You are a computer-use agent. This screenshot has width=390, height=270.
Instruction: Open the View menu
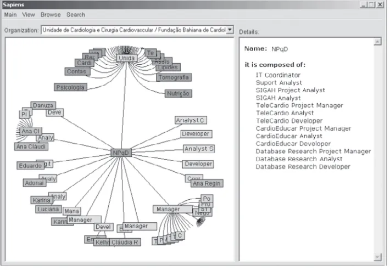(x=29, y=15)
